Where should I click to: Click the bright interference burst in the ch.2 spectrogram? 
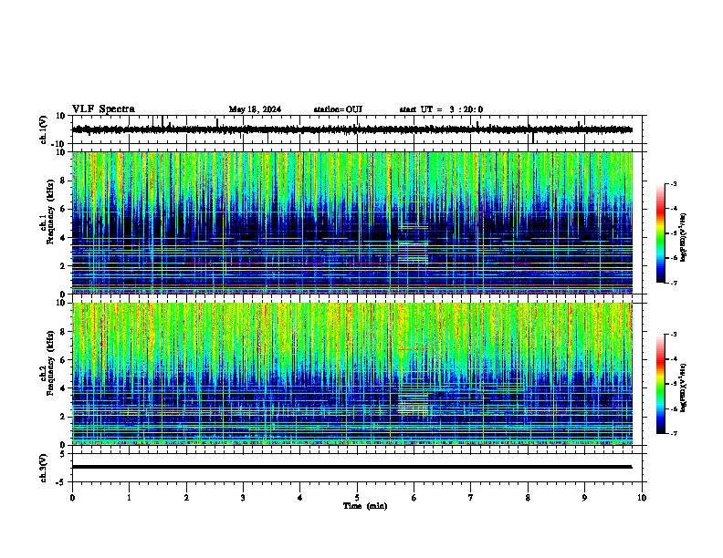pos(414,403)
